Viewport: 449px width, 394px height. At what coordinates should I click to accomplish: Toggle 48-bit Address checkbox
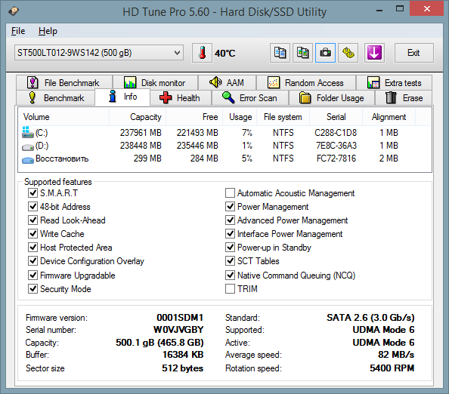point(33,206)
